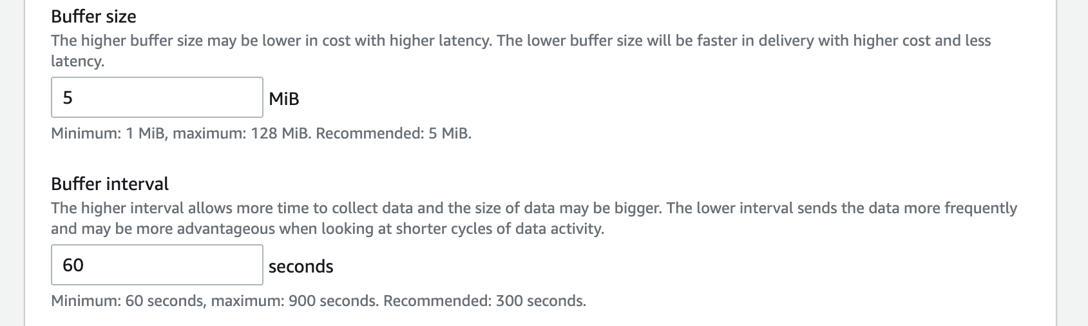This screenshot has height=326, width=1088.
Task: Place cursor after the 5 value
Action: [73, 97]
